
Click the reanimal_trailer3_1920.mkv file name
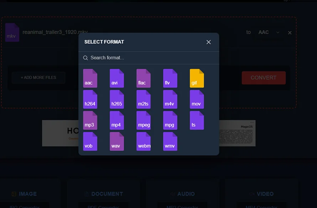click(x=55, y=32)
